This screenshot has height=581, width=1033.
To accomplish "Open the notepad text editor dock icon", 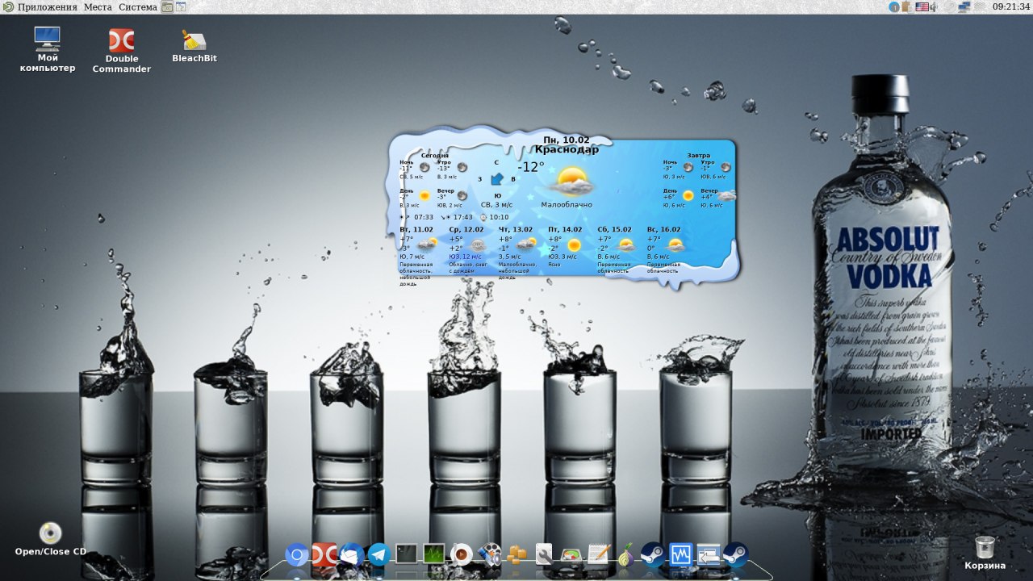I will point(599,554).
